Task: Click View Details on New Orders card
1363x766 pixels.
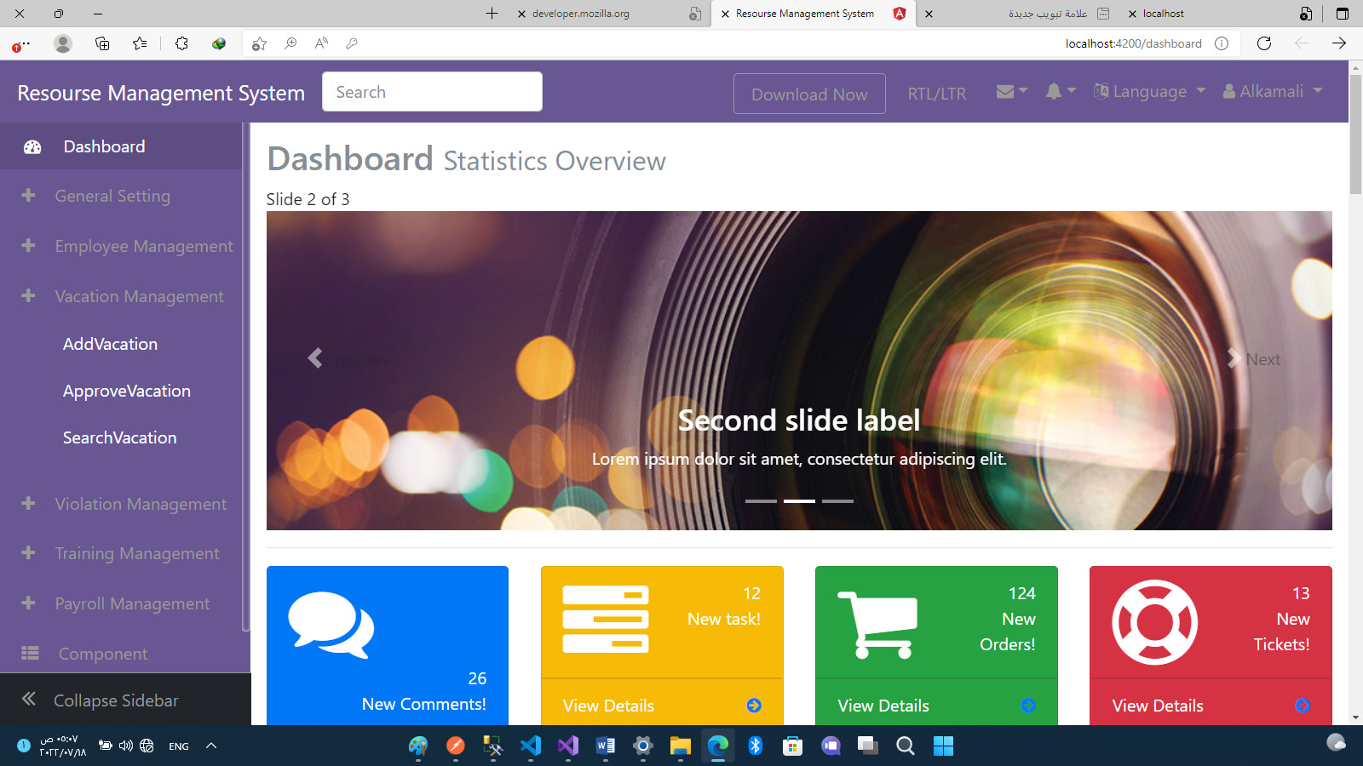Action: pyautogui.click(x=883, y=706)
